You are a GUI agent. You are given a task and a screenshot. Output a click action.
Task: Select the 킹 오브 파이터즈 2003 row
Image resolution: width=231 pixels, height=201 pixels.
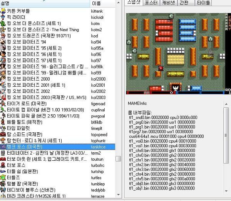pos(58,97)
